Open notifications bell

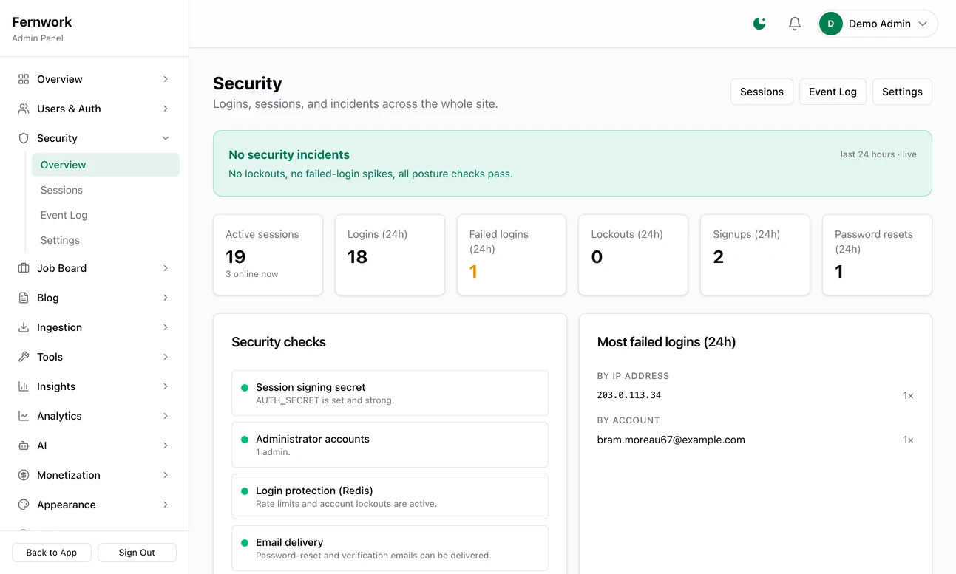click(795, 24)
